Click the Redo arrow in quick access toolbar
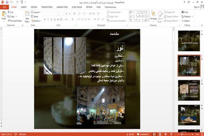The image size is (204, 136). pos(17,2)
